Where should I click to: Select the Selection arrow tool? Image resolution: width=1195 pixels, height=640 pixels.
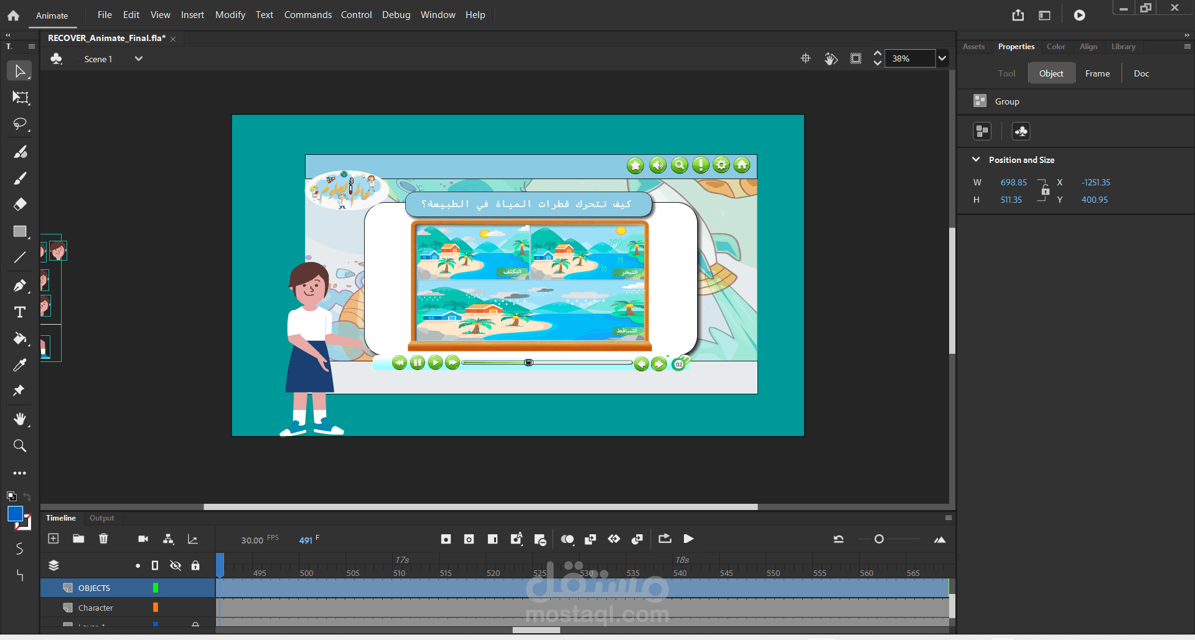click(20, 71)
